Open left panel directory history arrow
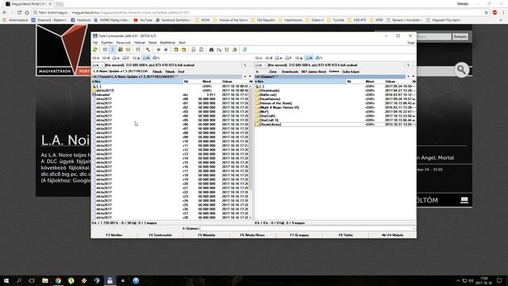 [x=250, y=76]
